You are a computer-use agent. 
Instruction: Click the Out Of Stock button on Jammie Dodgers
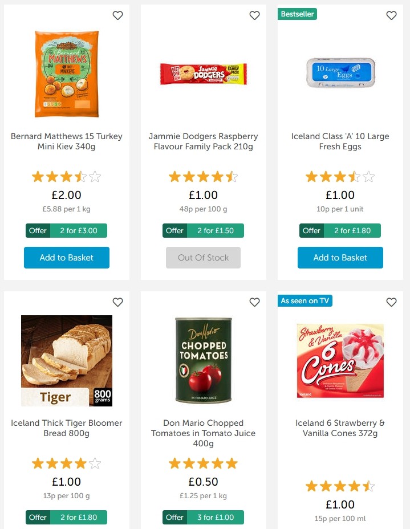pyautogui.click(x=203, y=258)
